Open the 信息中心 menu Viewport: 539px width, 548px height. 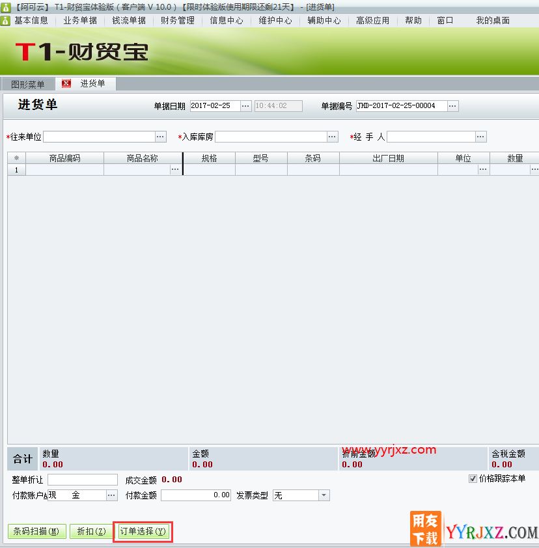[227, 21]
